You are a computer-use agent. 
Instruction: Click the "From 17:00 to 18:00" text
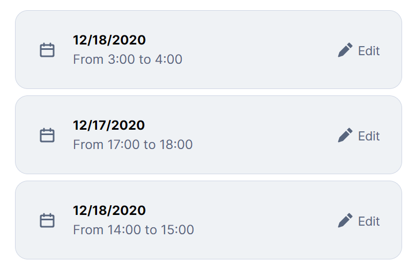click(x=133, y=144)
